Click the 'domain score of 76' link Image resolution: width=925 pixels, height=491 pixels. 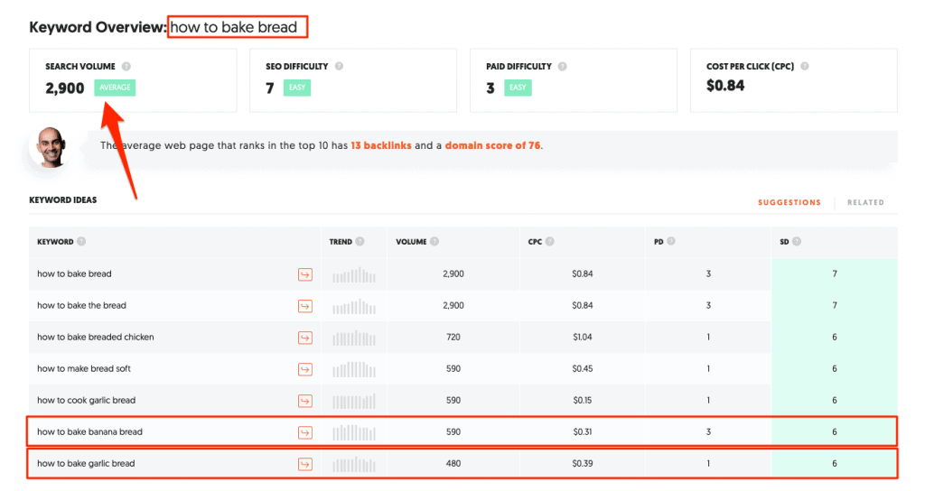click(492, 145)
